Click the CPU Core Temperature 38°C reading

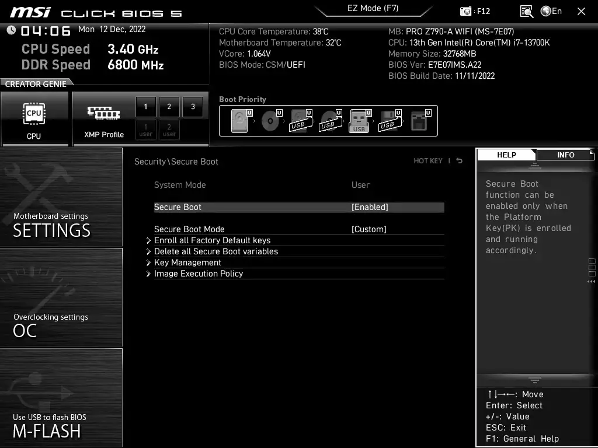point(273,32)
